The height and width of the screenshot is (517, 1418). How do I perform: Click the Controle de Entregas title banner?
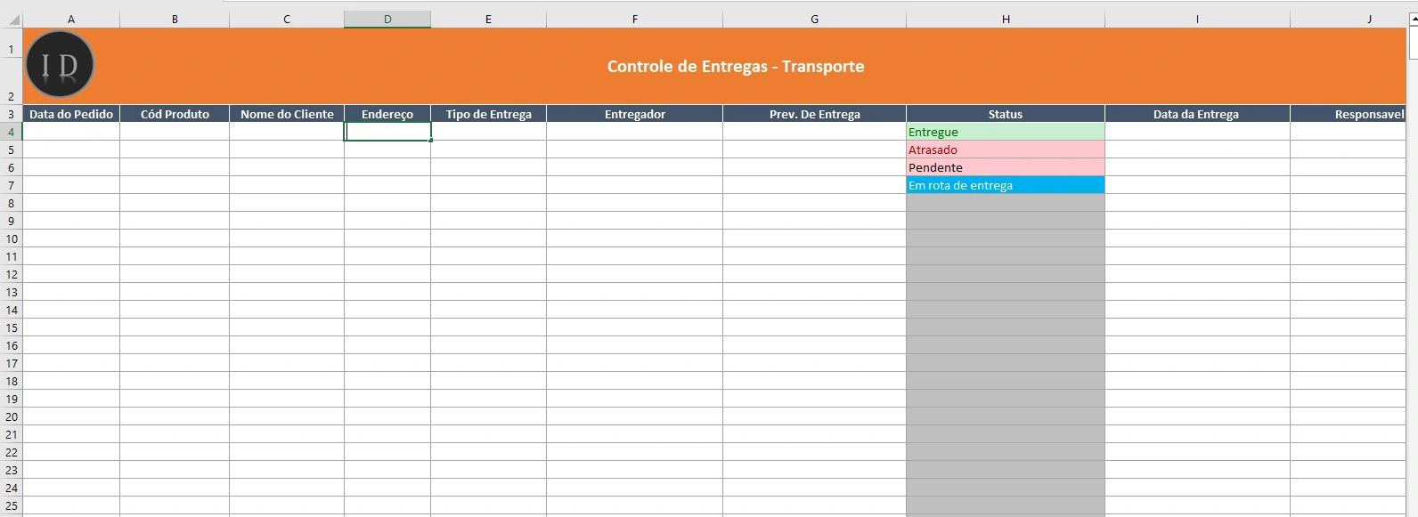tap(735, 67)
